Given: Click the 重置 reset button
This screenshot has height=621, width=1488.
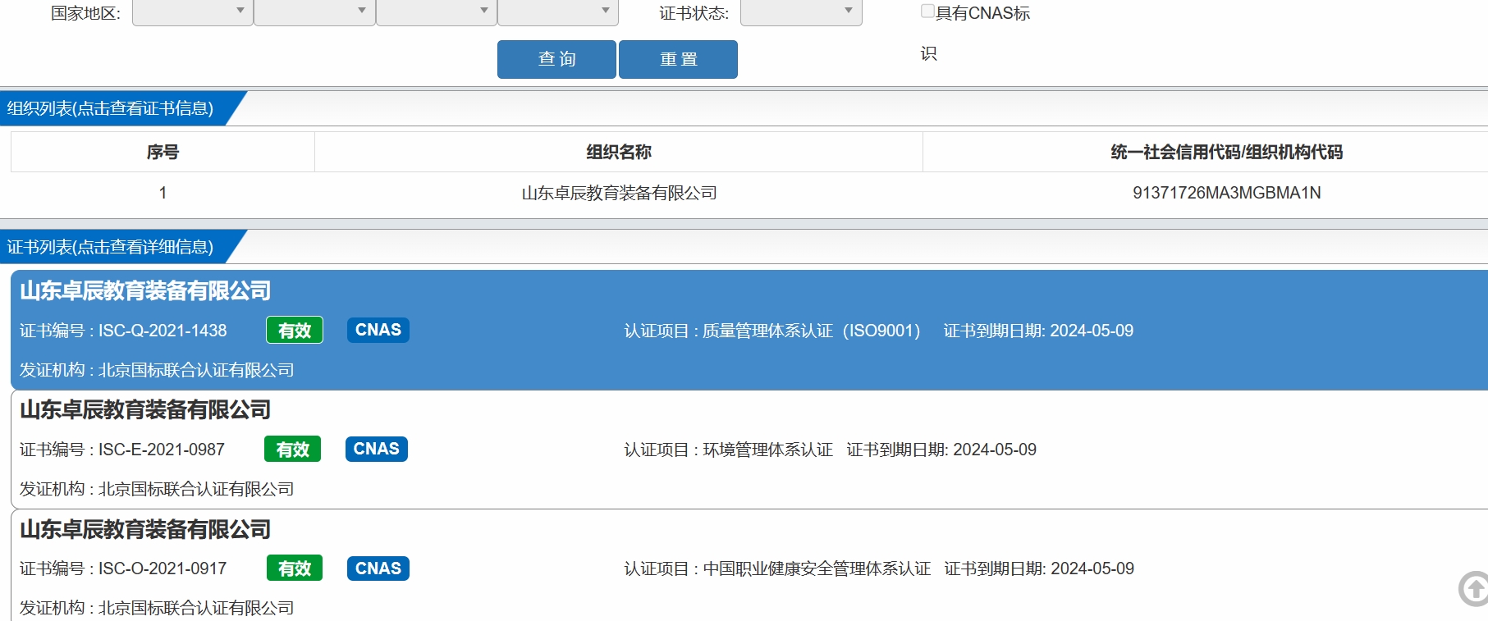Looking at the screenshot, I should tap(678, 59).
